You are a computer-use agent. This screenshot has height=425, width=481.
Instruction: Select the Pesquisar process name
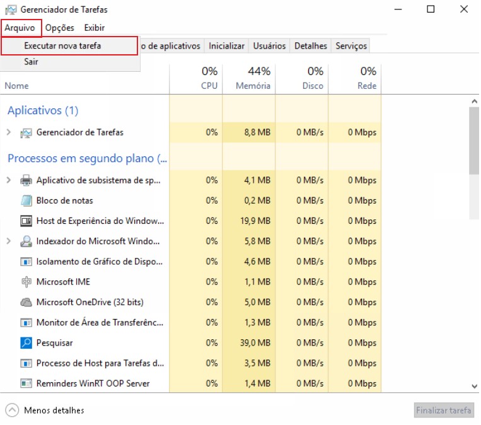pyautogui.click(x=55, y=343)
